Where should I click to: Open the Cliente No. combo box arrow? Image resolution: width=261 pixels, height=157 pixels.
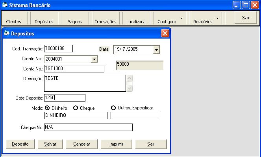94,59
